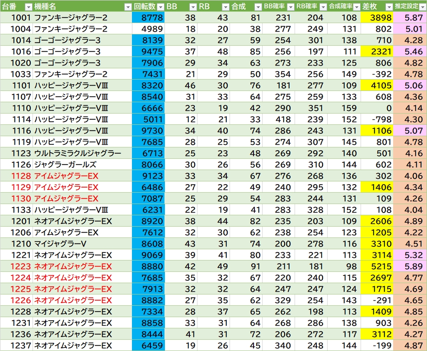Click machine number cell 1107
The width and height of the screenshot is (427, 351).
(x=16, y=97)
